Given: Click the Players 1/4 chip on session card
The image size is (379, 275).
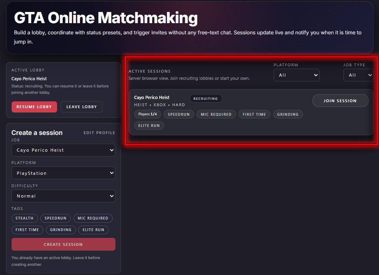Looking at the screenshot, I should 147,114.
